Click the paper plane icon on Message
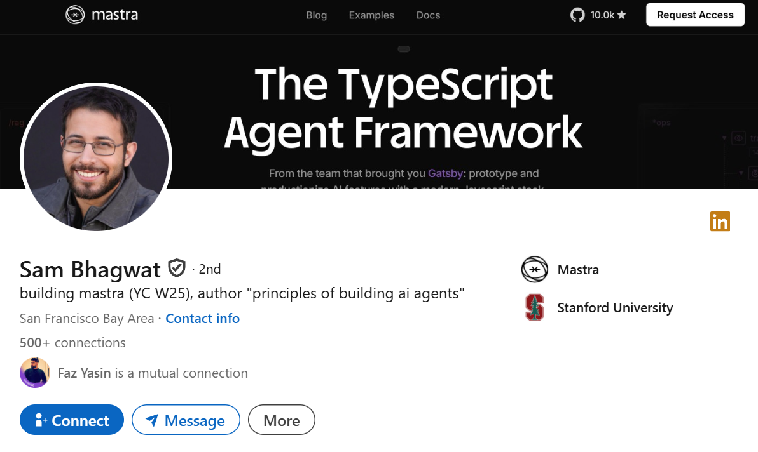 (x=152, y=420)
